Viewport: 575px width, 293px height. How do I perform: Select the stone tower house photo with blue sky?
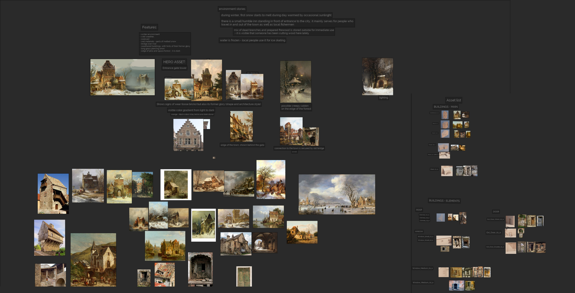coord(53,194)
